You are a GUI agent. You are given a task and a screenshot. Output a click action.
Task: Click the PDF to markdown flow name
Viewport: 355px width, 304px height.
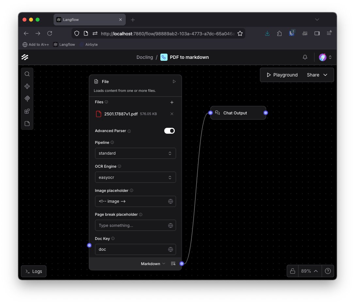coord(189,57)
